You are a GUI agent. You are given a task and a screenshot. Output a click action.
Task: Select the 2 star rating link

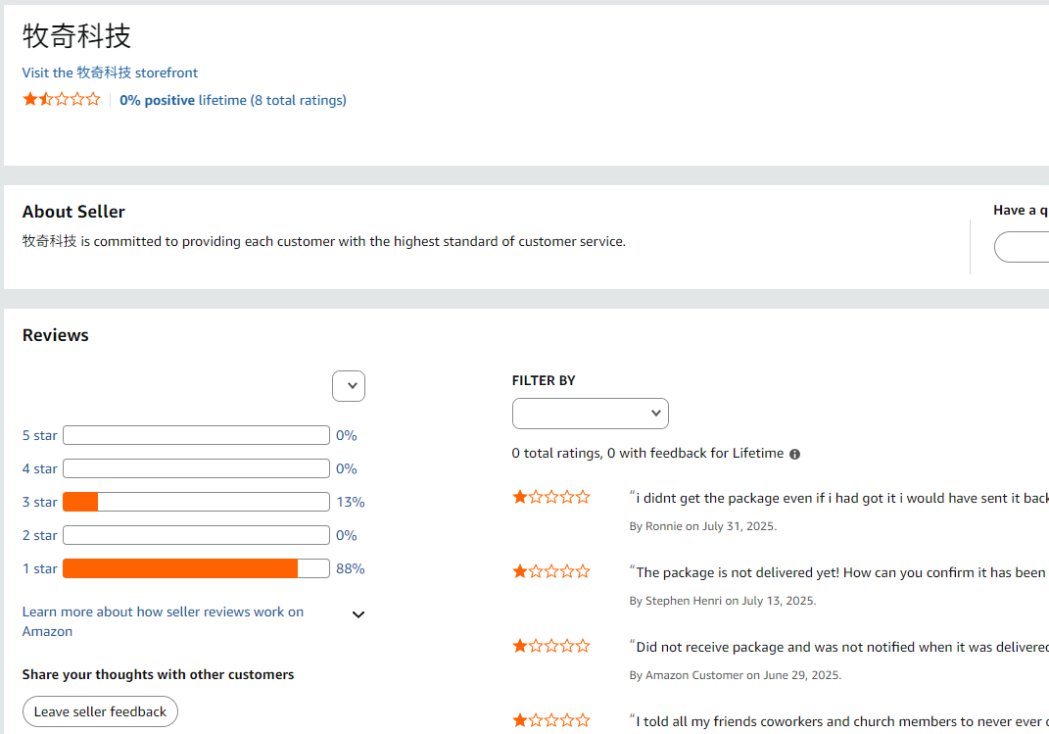tap(40, 535)
